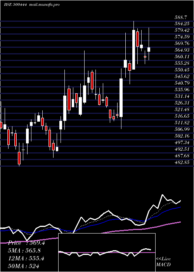Click the 5MA : 565.8 readout
This screenshot has height=272, width=194.
point(24,251)
